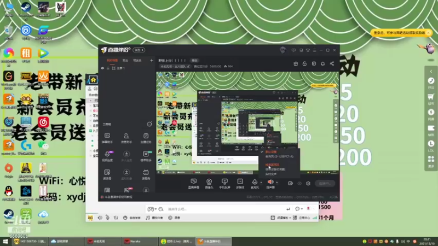This screenshot has height=246, width=438.
Task: Select the 全屏 1 source row
Action: click(127, 68)
